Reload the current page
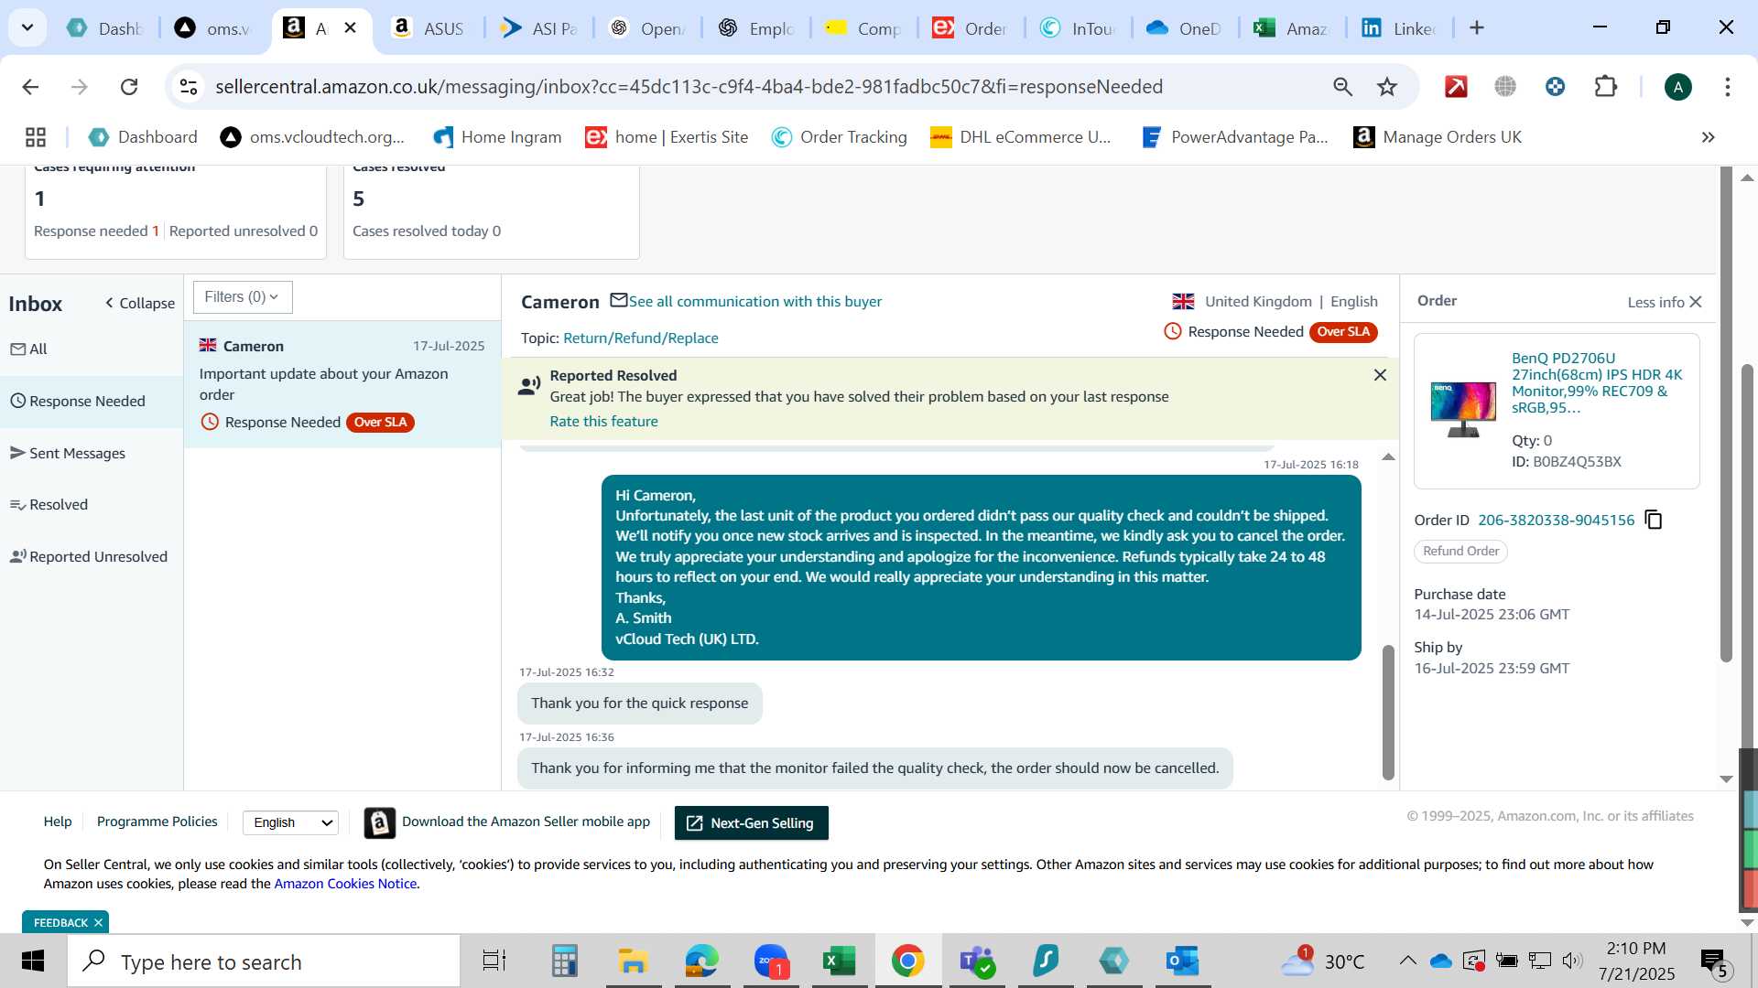 (129, 87)
